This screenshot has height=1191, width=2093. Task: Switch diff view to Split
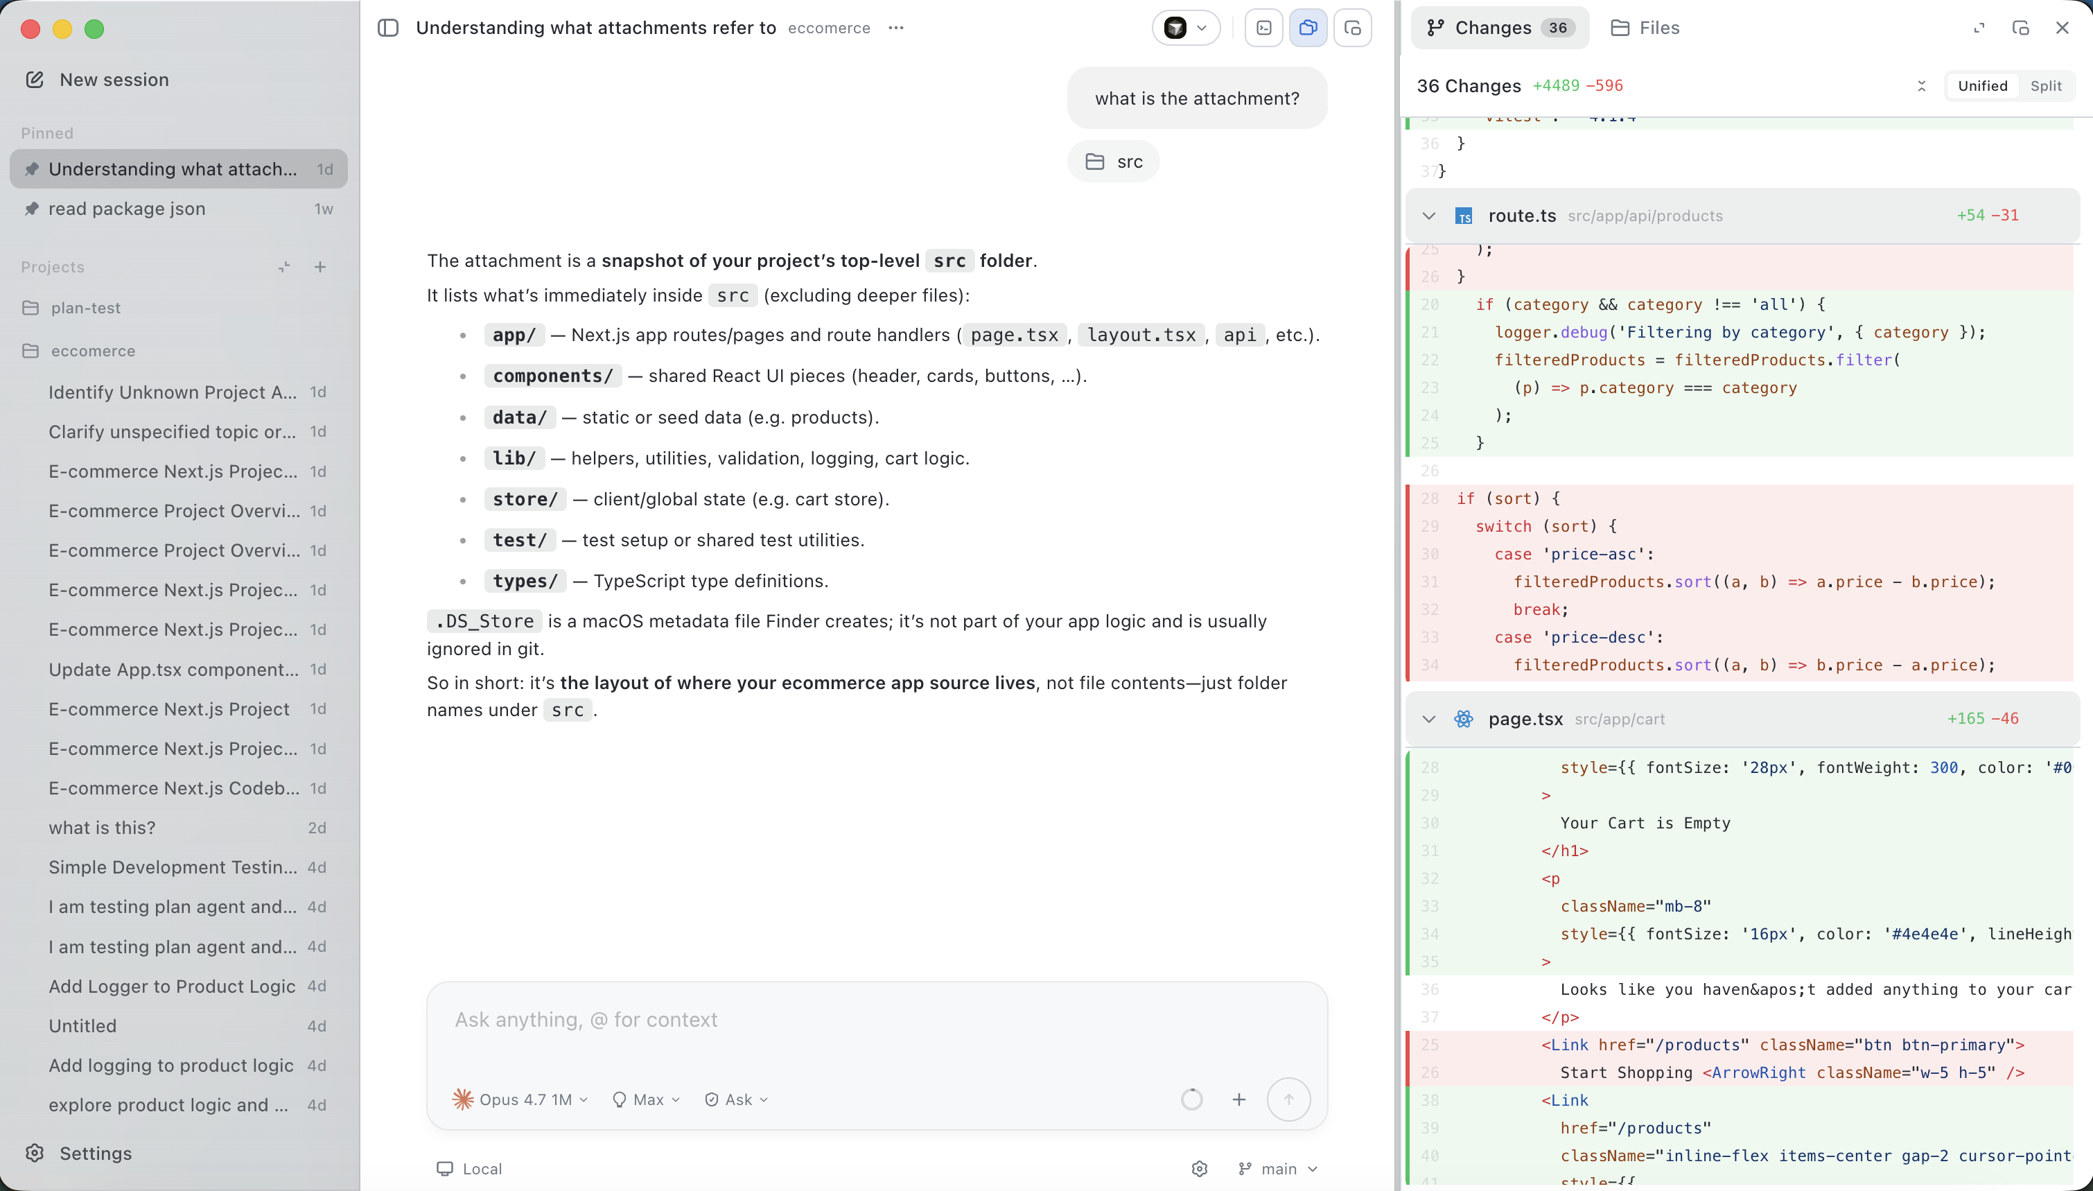(x=2046, y=86)
